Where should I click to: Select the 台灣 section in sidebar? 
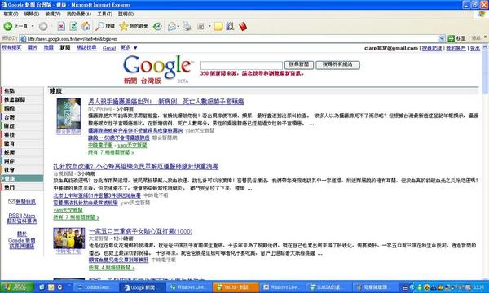click(x=22, y=117)
